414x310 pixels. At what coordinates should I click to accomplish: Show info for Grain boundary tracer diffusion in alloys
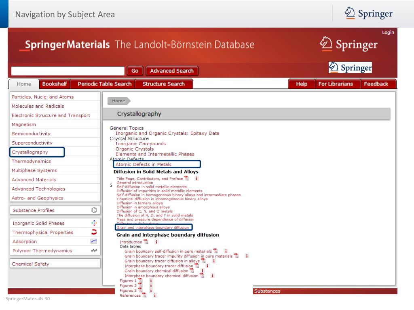(x=213, y=261)
